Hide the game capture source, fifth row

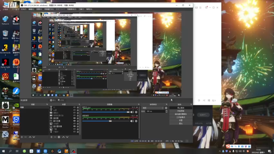pos(74,118)
